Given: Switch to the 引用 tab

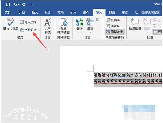Looking at the screenshot, I should tap(73, 12).
